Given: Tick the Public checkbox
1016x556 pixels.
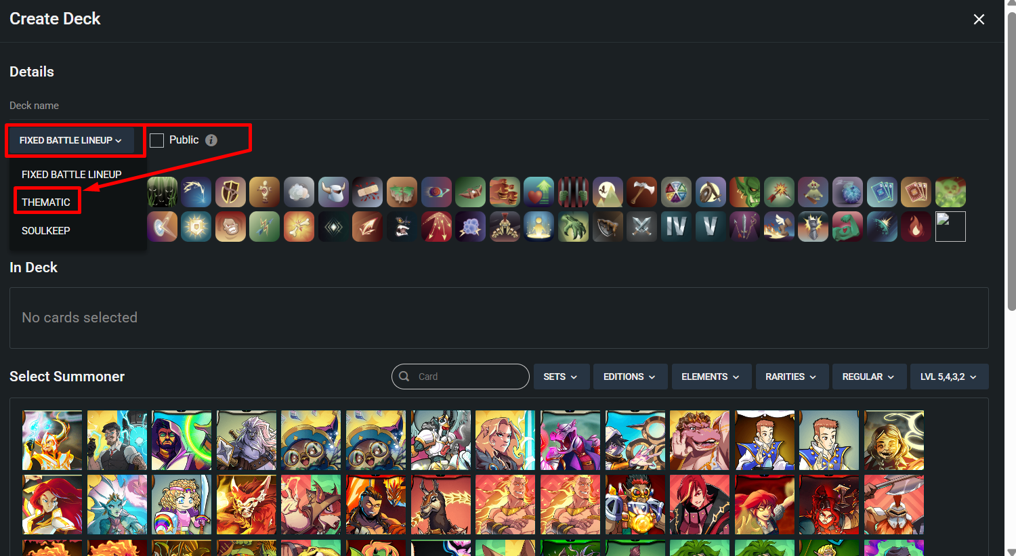Looking at the screenshot, I should coord(156,140).
